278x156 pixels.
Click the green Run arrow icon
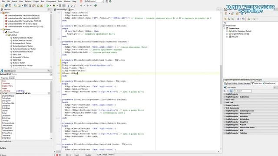[47, 6]
